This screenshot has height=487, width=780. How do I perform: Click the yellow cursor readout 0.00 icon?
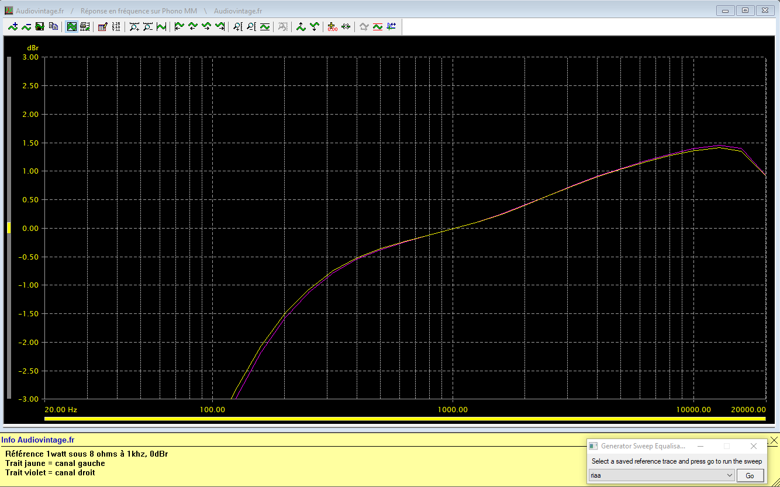pos(332,26)
